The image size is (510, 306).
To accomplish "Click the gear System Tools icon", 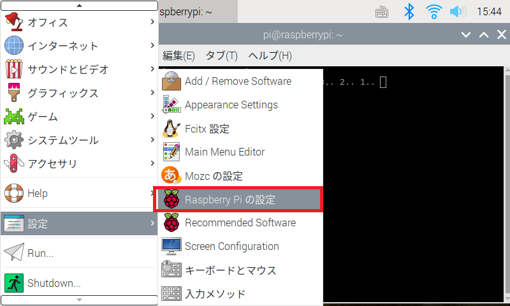I will 14,140.
